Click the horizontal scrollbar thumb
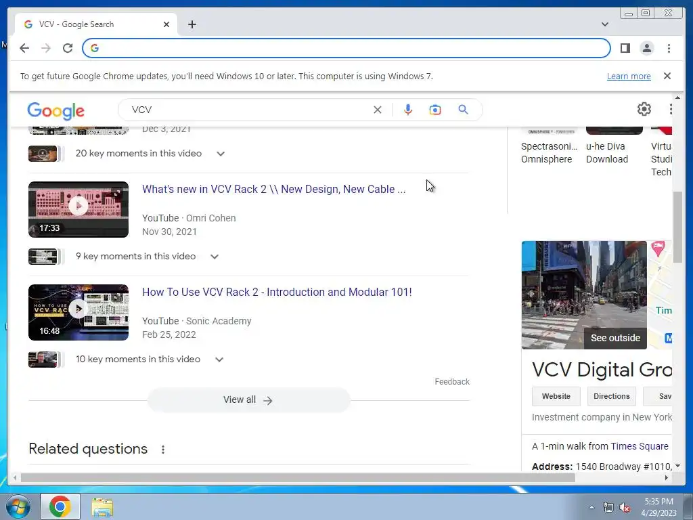The width and height of the screenshot is (693, 520). [x=298, y=477]
